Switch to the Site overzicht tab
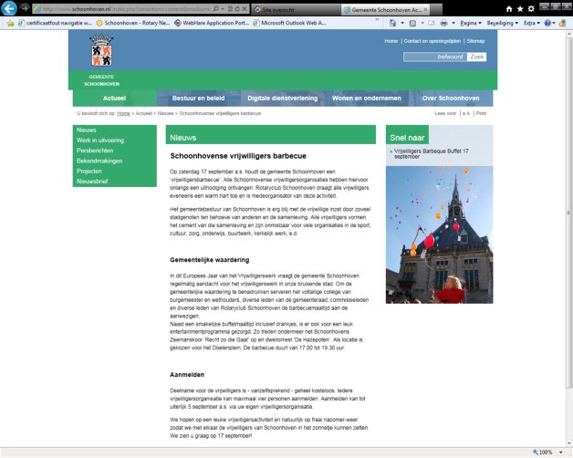 [x=296, y=10]
